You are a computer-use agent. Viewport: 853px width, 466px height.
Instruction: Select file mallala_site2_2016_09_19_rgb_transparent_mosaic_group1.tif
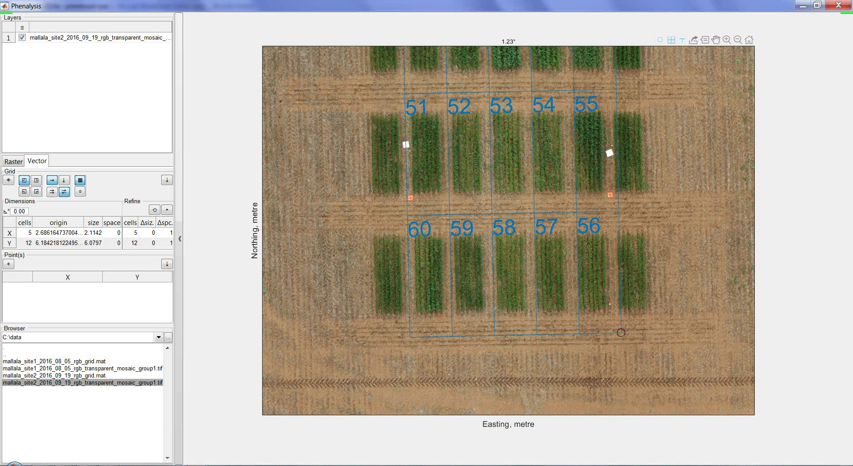tap(83, 383)
